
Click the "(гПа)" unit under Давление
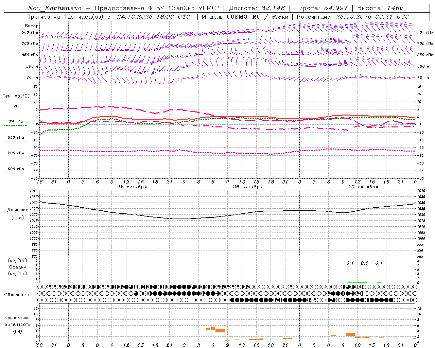coord(18,218)
